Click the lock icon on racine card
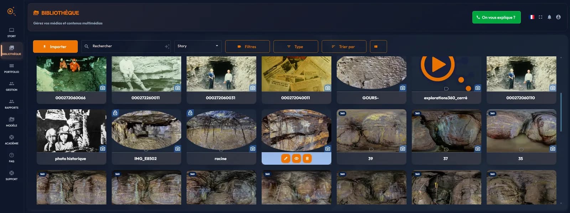 [190, 113]
